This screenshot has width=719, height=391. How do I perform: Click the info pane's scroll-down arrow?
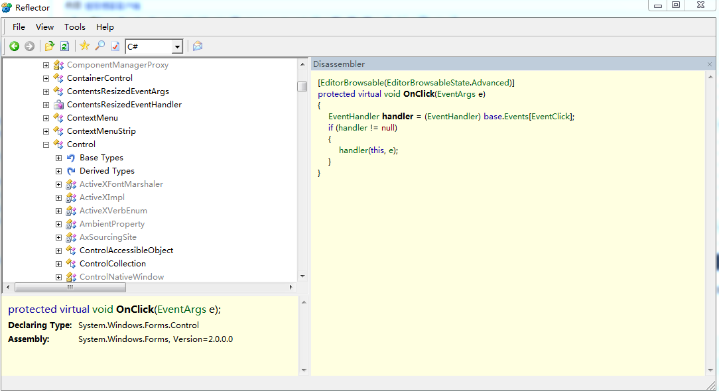coord(304,370)
